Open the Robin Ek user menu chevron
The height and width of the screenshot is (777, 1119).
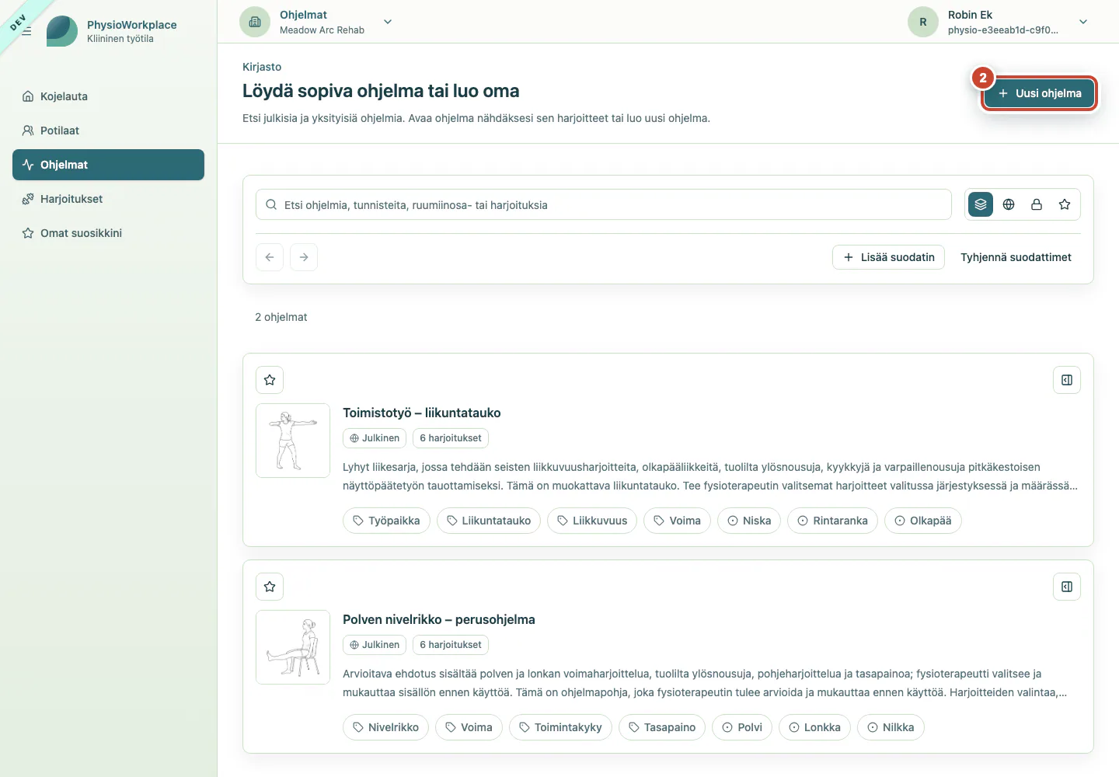click(1083, 22)
